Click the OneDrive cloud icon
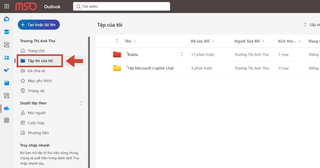Viewport: 320px width, 168px height. 7,108
